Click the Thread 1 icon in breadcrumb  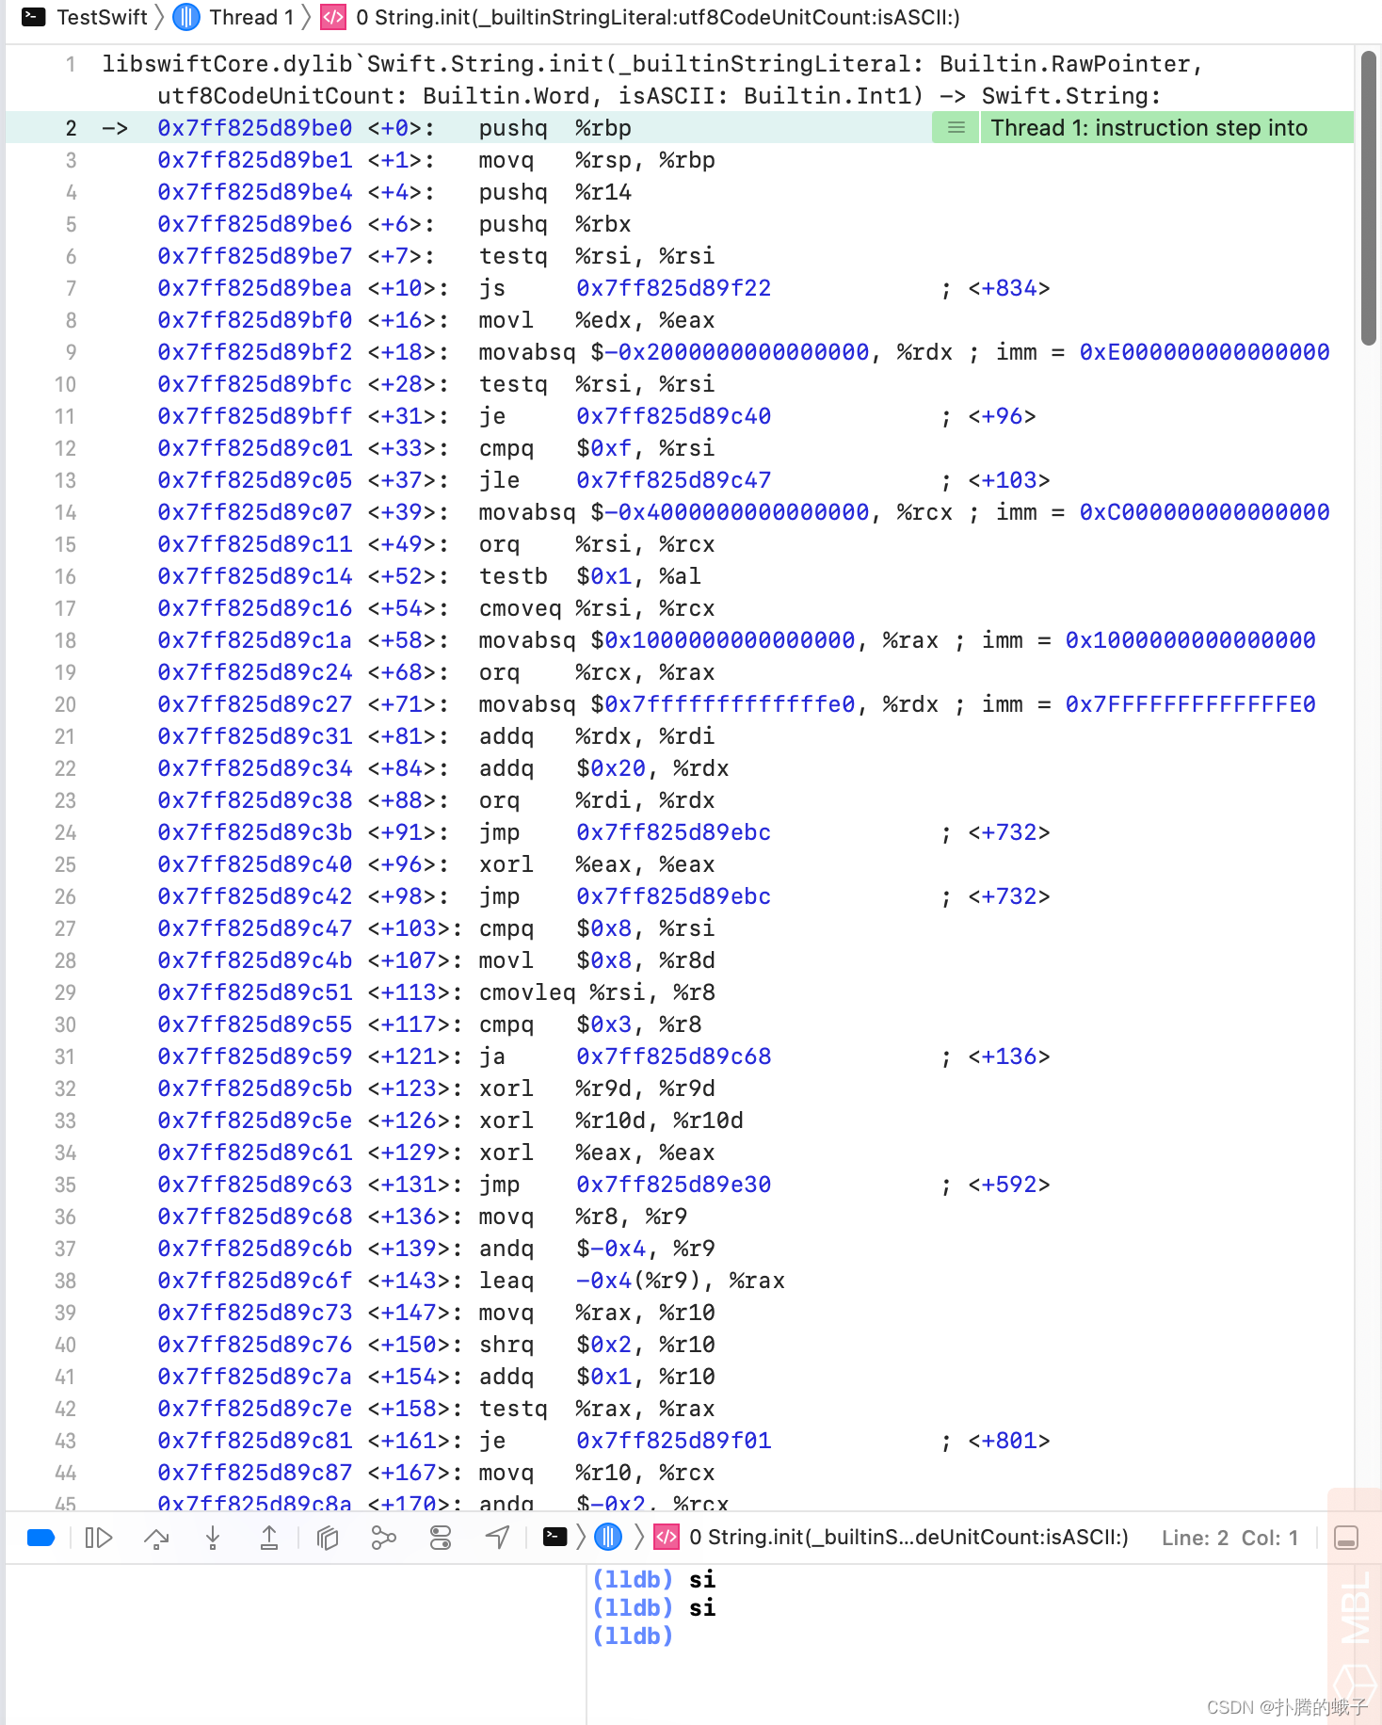coord(186,17)
